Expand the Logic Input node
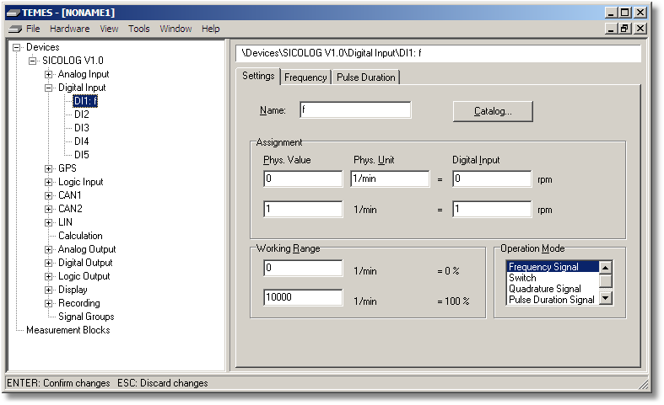Image resolution: width=664 pixels, height=405 pixels. 49,182
